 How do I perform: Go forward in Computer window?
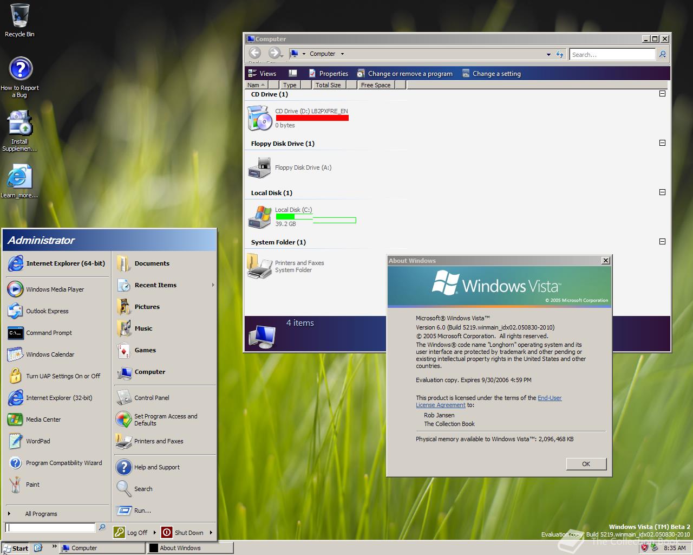click(274, 53)
